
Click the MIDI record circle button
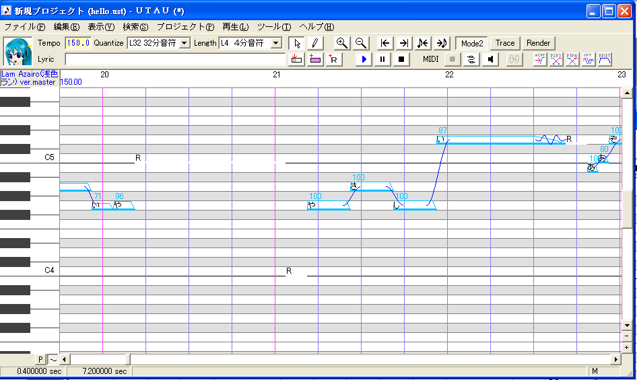(452, 59)
